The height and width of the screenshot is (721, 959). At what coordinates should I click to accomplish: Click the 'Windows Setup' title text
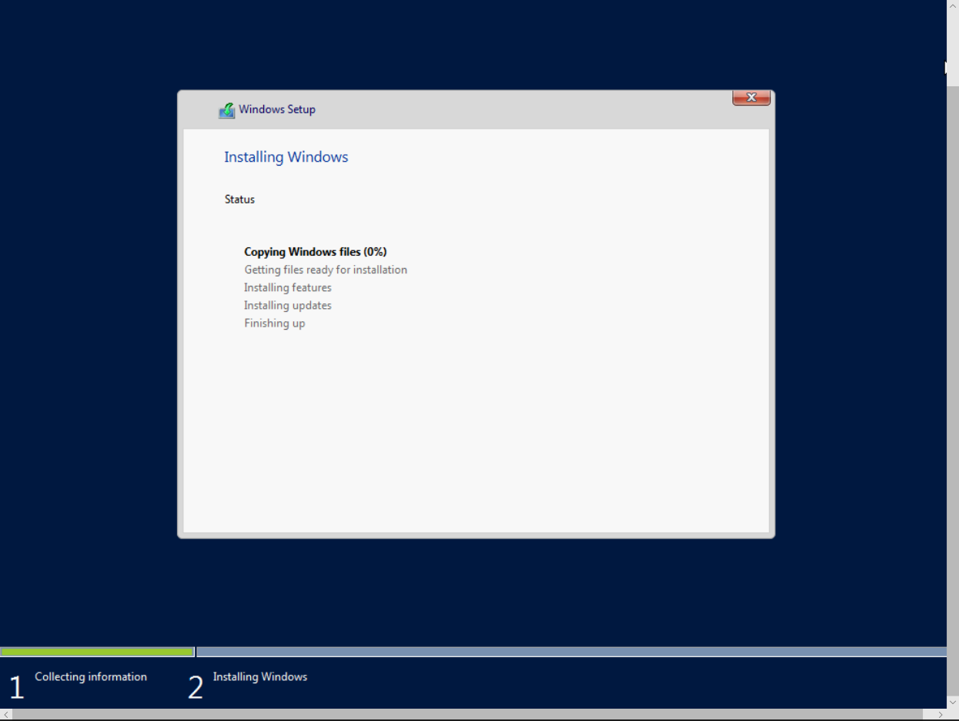(x=277, y=109)
